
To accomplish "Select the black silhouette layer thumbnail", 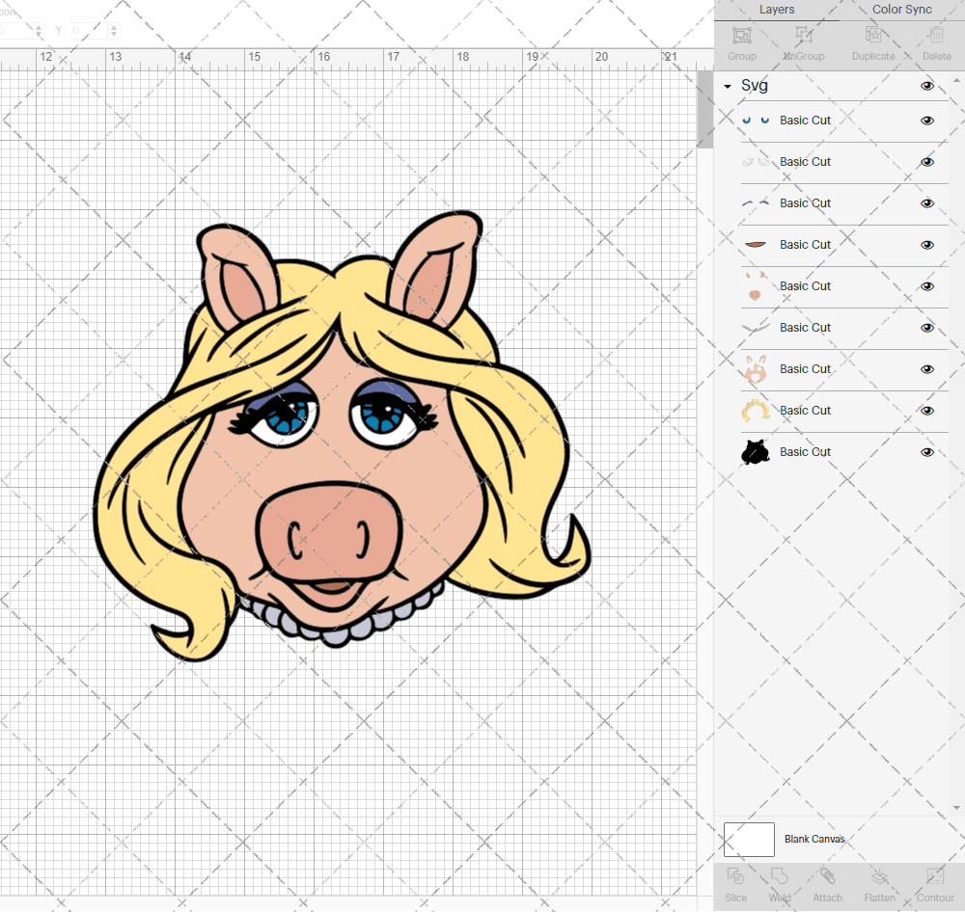I will pos(756,452).
